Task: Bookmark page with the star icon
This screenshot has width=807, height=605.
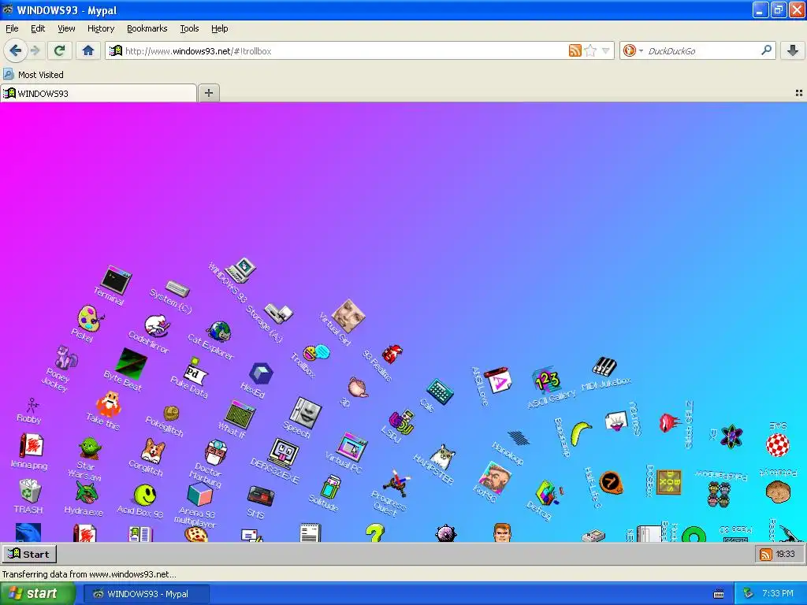Action: coord(590,50)
